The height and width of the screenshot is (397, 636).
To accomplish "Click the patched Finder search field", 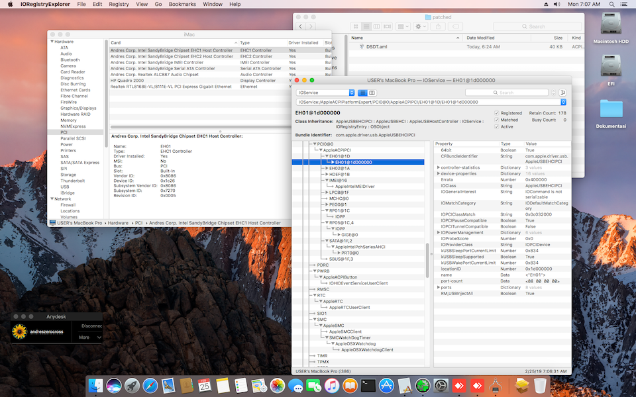I will pos(537,26).
